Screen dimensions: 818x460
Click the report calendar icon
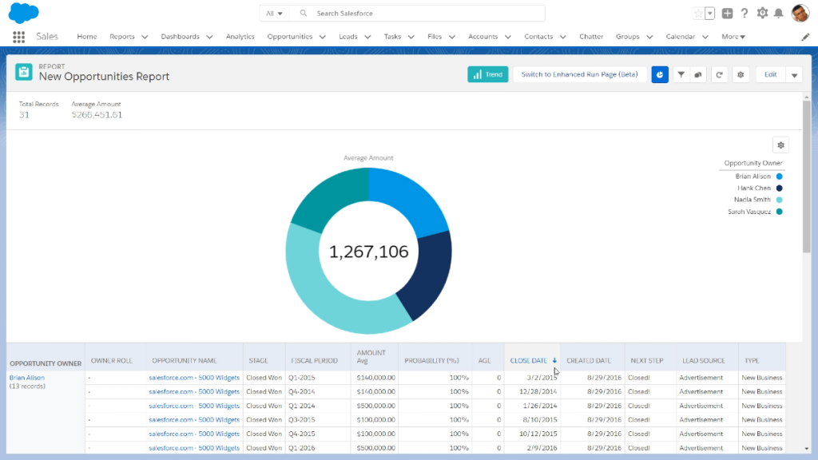pos(23,72)
